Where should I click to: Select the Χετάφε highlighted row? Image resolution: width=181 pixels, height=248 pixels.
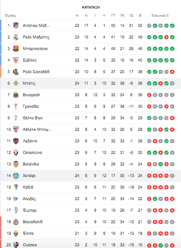coord(90,176)
